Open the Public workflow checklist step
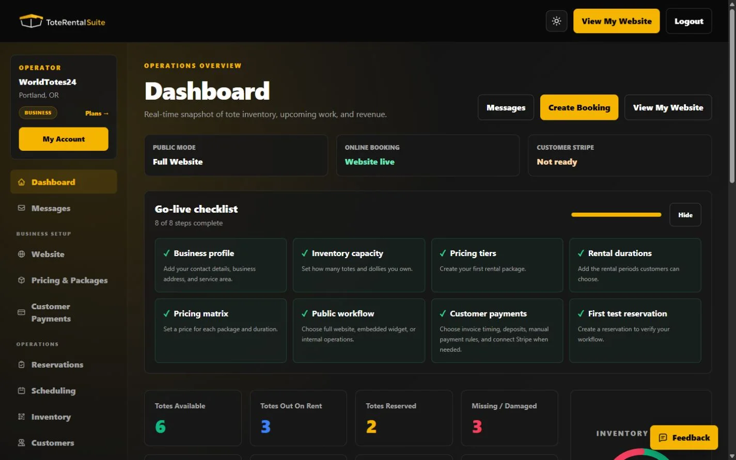The height and width of the screenshot is (460, 736). click(359, 331)
